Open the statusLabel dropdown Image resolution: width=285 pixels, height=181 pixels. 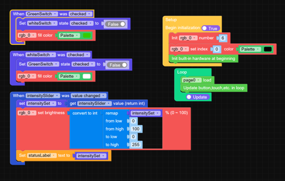point(42,156)
